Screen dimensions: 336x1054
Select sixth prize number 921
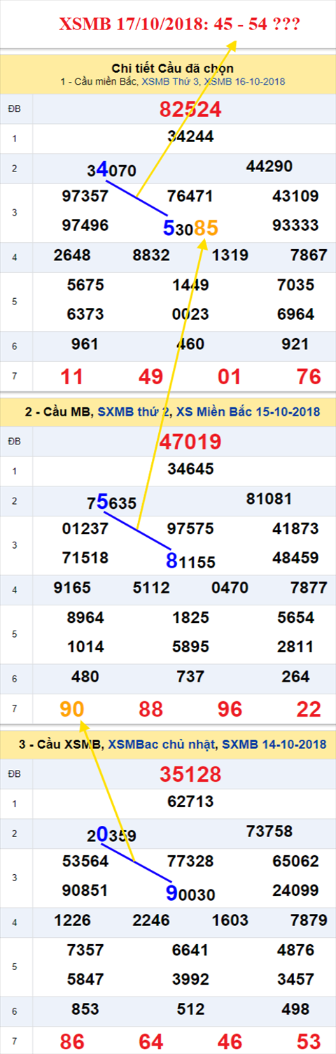[x=295, y=344]
